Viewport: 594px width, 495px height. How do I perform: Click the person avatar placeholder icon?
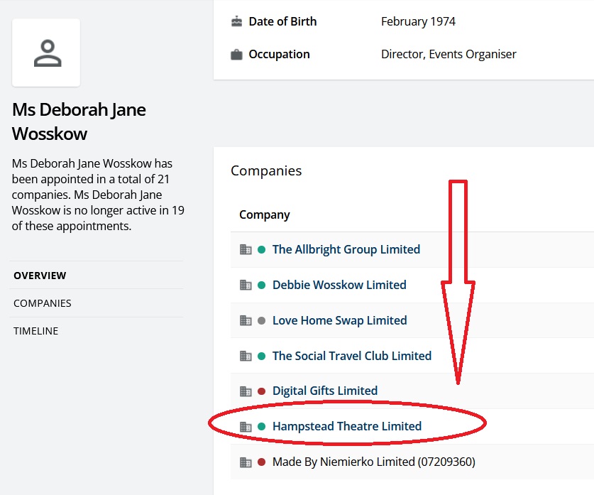pyautogui.click(x=47, y=53)
